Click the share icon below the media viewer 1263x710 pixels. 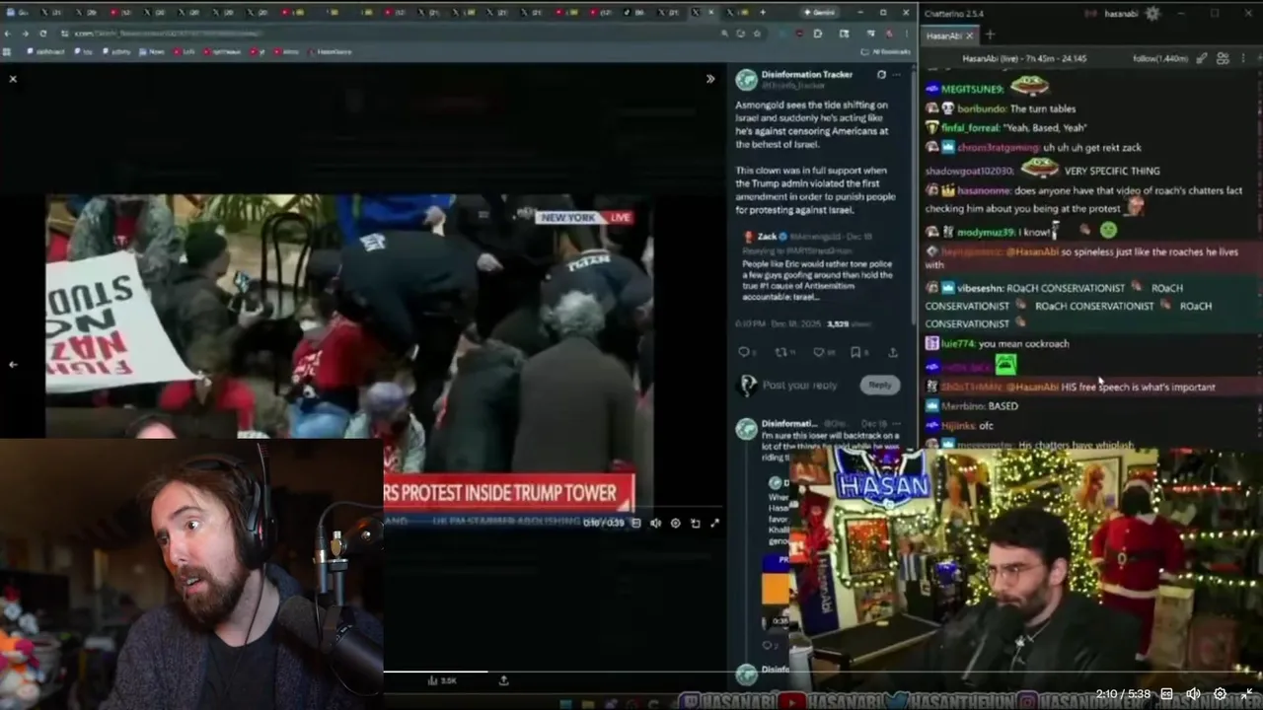504,680
